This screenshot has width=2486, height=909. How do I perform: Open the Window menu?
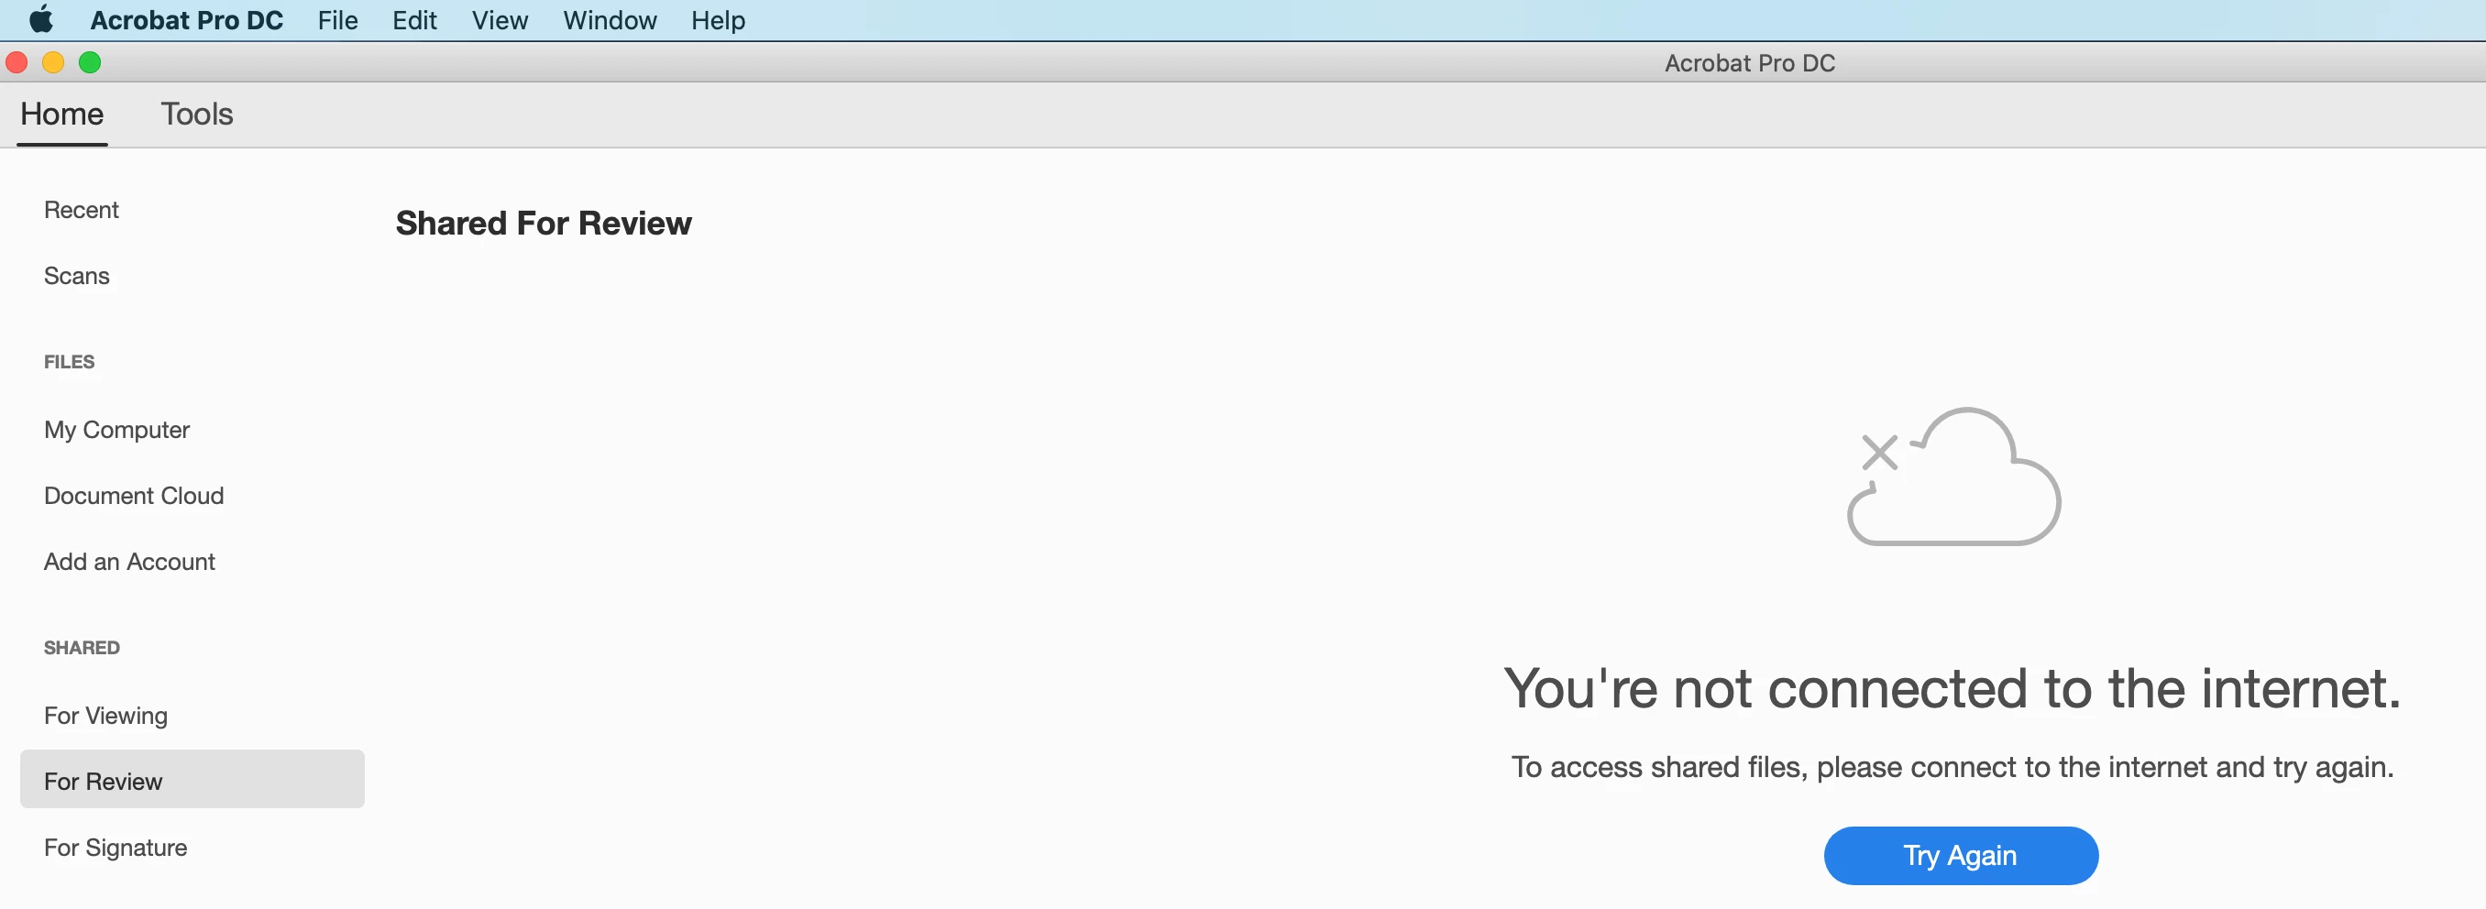click(x=609, y=20)
